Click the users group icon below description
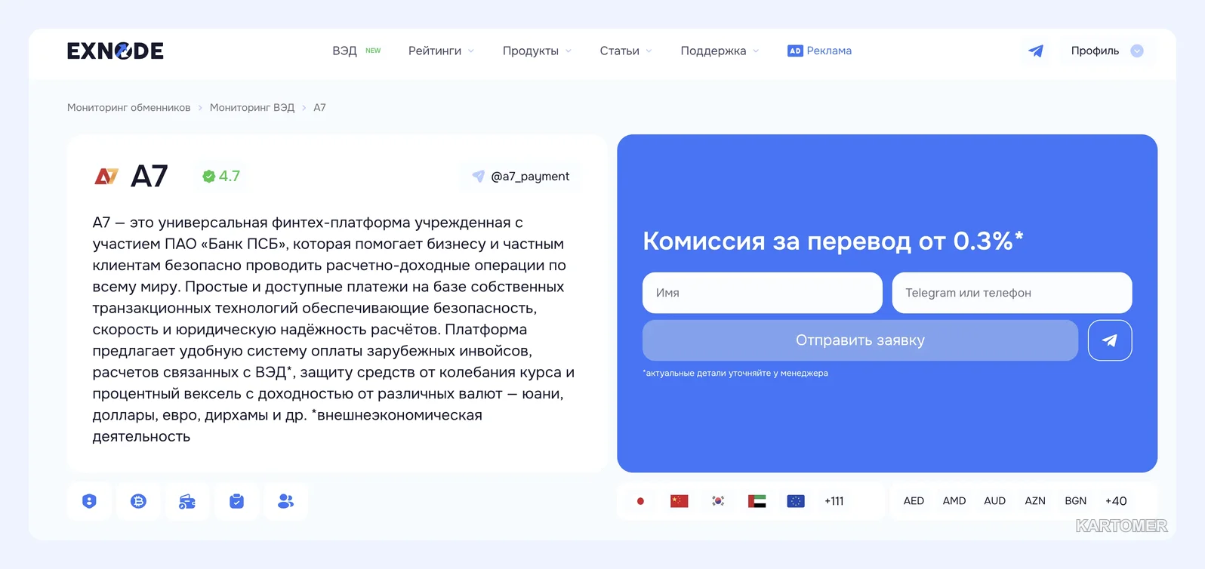Screen dimensions: 1205x569 (x=285, y=501)
